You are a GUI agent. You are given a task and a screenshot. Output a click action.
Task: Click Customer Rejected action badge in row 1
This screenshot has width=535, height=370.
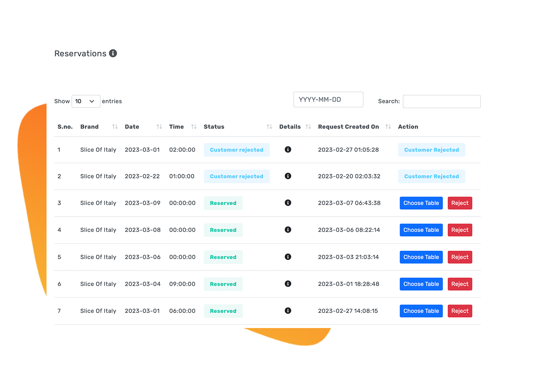432,150
